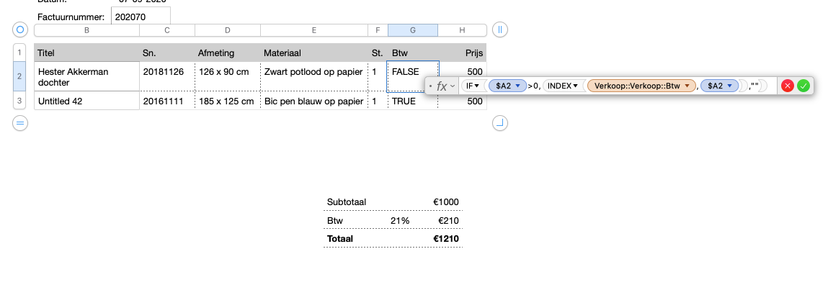Click the add rows handle

(x=20, y=124)
